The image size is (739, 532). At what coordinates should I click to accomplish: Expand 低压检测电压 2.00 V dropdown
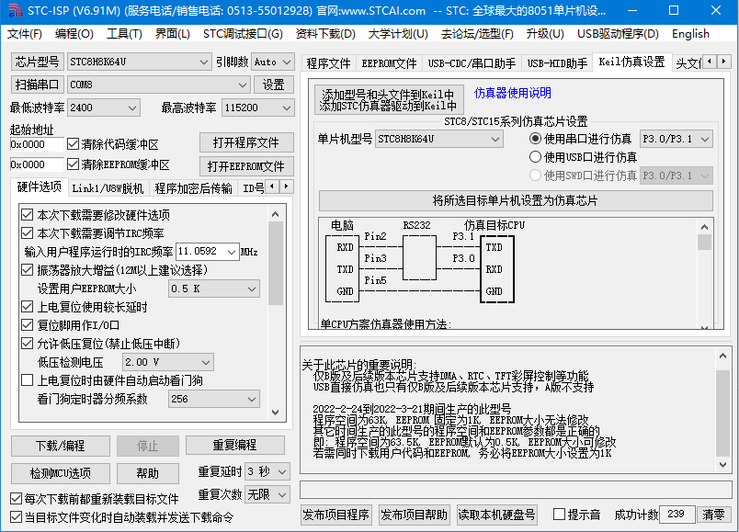click(205, 363)
